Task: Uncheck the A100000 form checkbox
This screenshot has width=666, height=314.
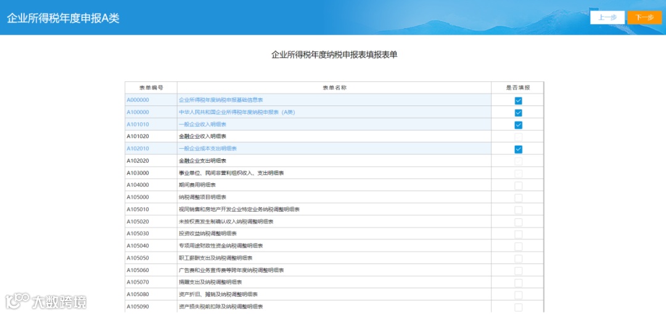Action: [x=518, y=113]
